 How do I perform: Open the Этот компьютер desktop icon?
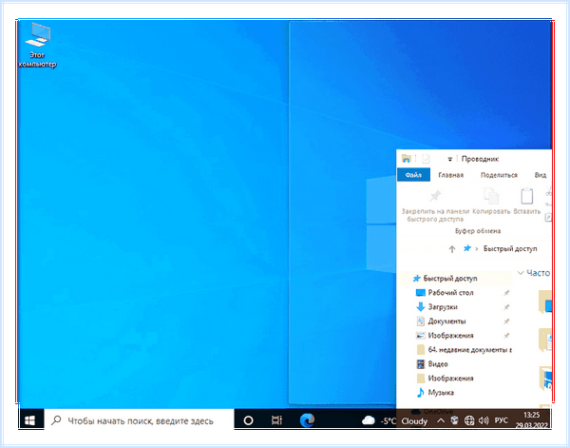[37, 45]
